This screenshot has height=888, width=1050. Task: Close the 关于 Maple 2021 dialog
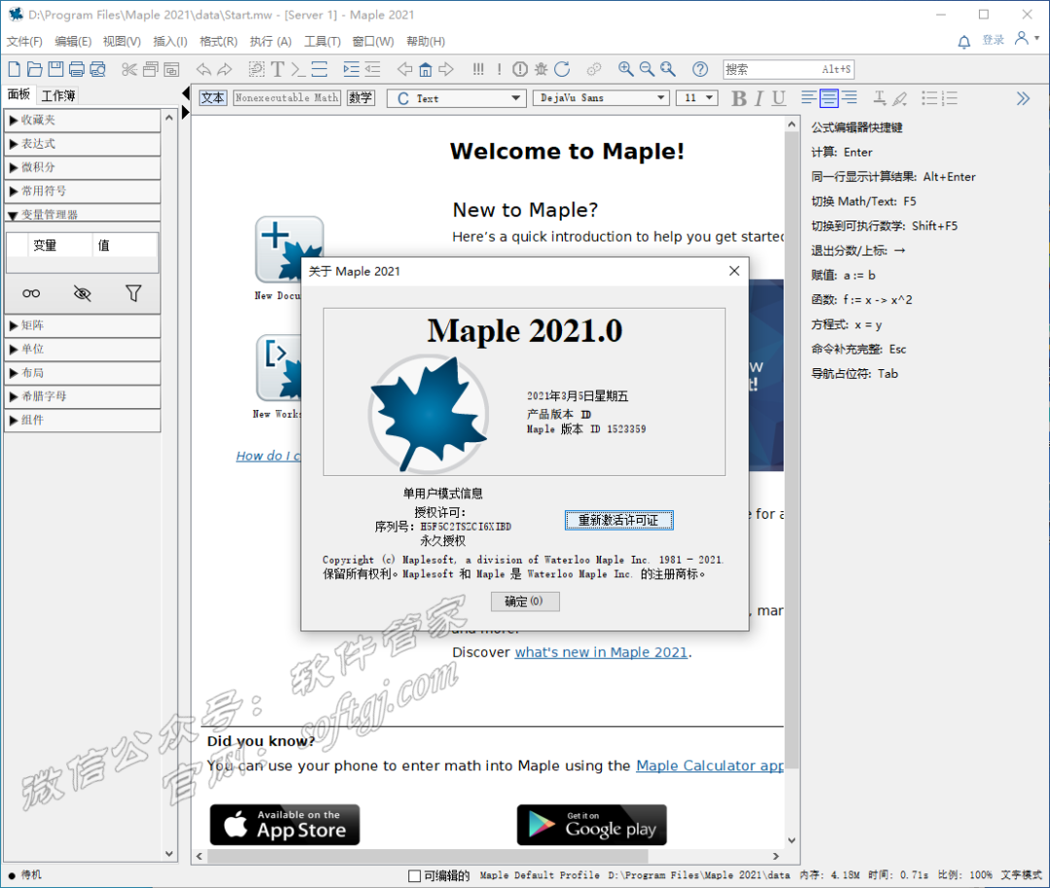click(734, 270)
